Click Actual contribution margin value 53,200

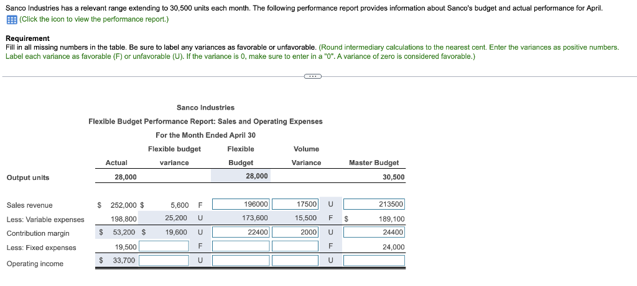click(124, 233)
